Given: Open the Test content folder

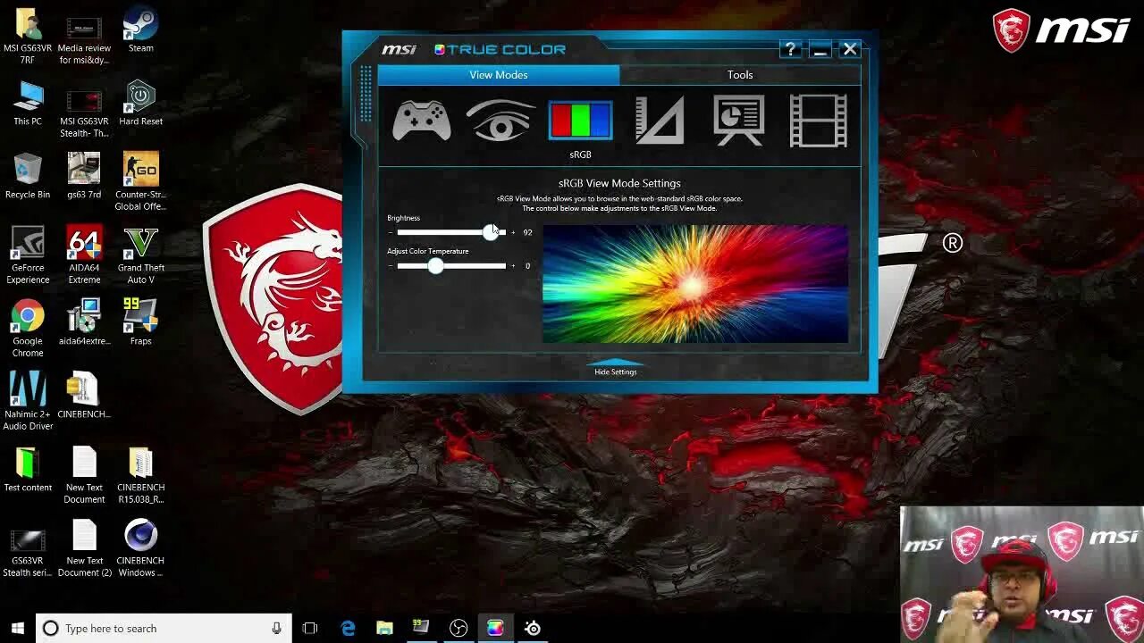Looking at the screenshot, I should 28,470.
